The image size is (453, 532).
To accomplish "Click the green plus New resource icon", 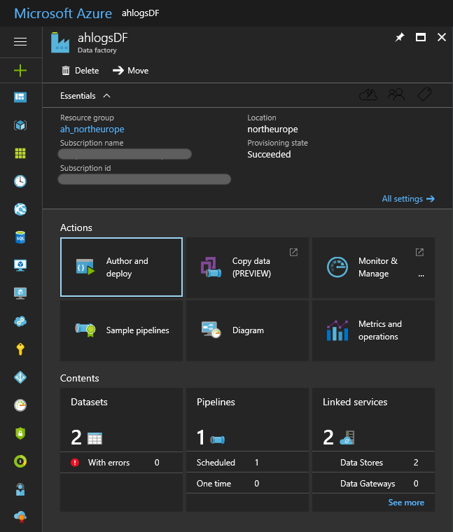I will (x=20, y=71).
